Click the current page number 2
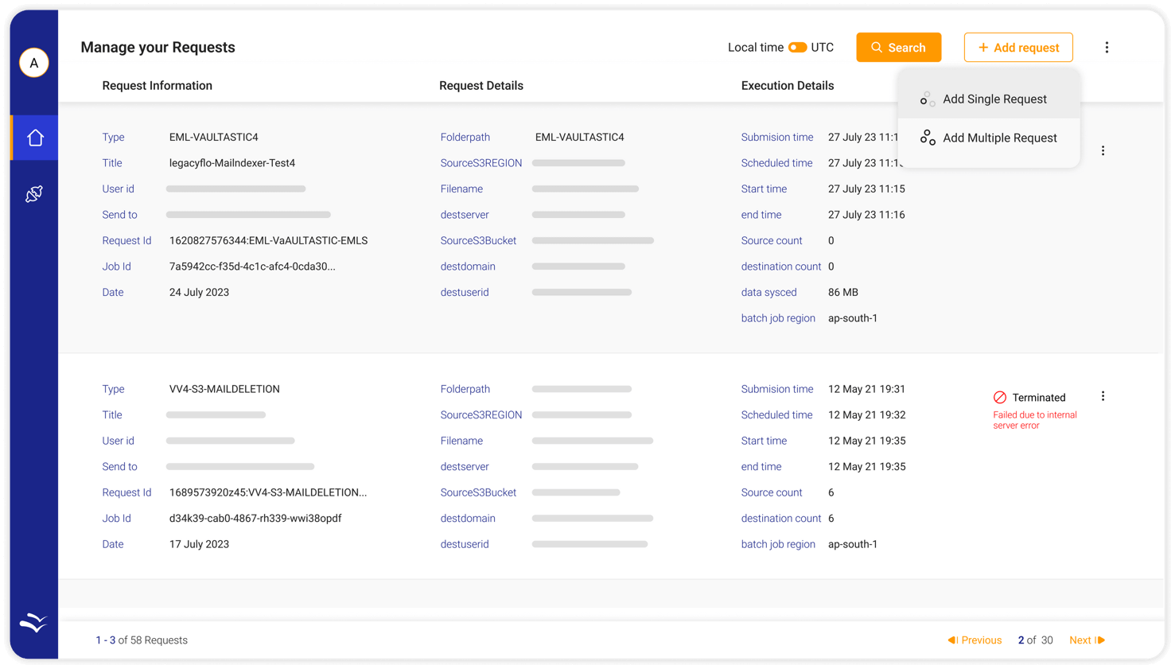Viewport: 1175px width, 669px height. [1021, 640]
